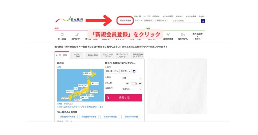Open the 2日(木) day dropdown

pos(125,71)
